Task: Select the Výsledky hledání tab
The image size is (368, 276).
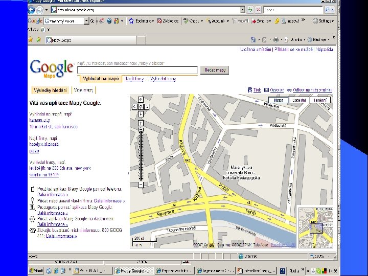Action: coord(50,90)
